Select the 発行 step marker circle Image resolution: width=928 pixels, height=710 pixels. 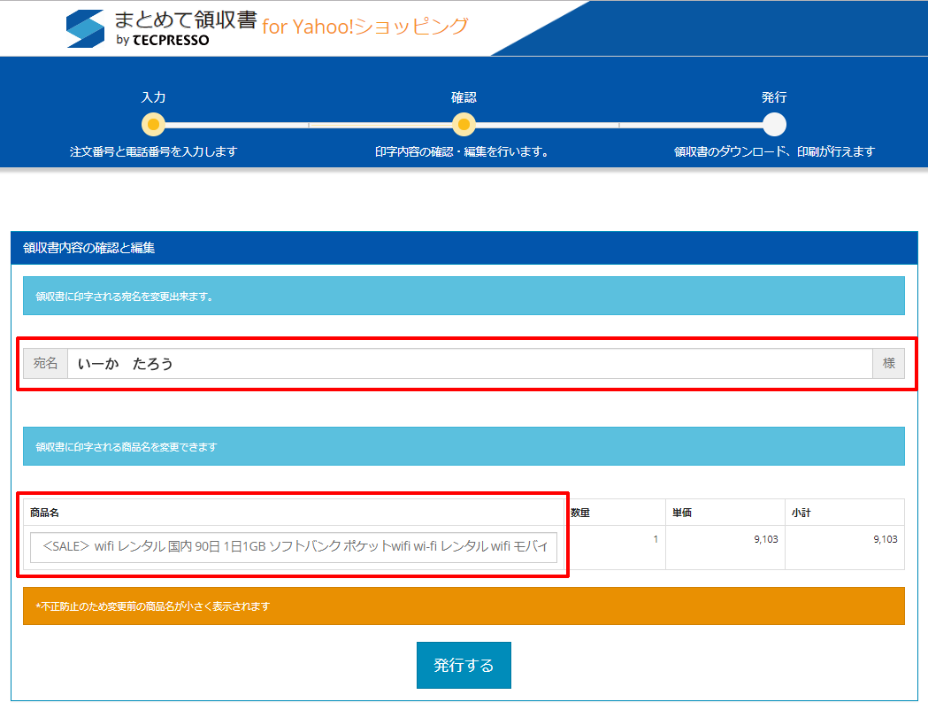click(x=773, y=125)
